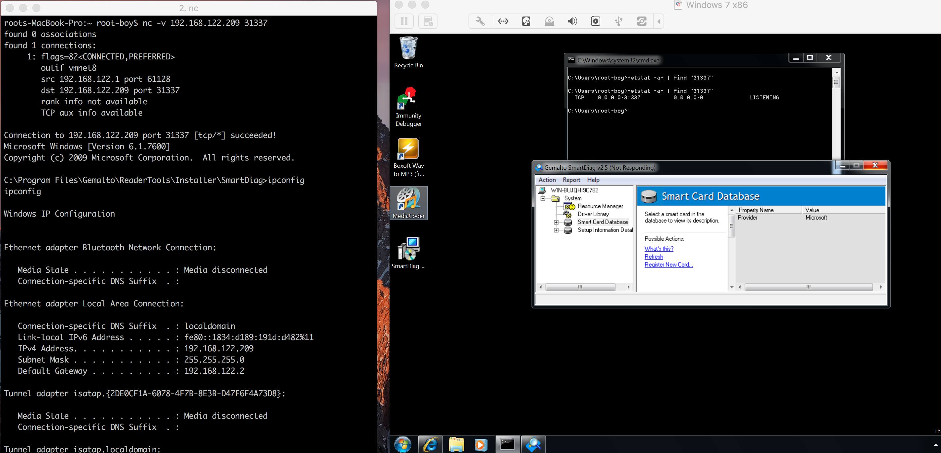Open the Action menu in SmartDiag

coord(547,180)
